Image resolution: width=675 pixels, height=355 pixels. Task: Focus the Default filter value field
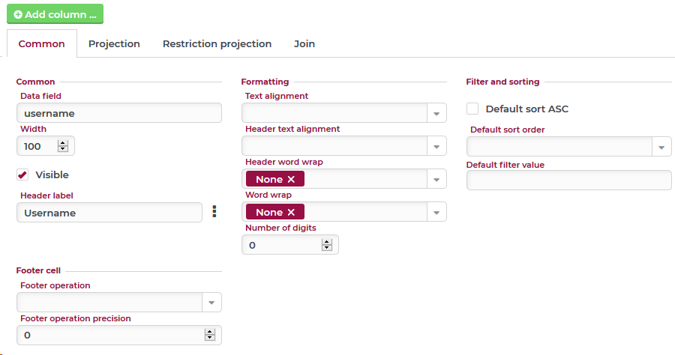pyautogui.click(x=569, y=180)
